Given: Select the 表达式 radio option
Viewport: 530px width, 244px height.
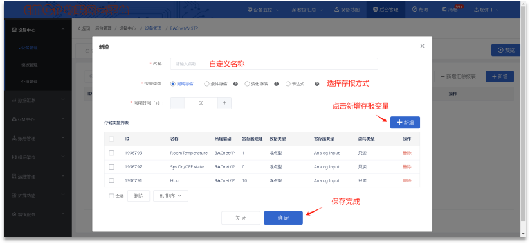Looking at the screenshot, I should pos(288,84).
